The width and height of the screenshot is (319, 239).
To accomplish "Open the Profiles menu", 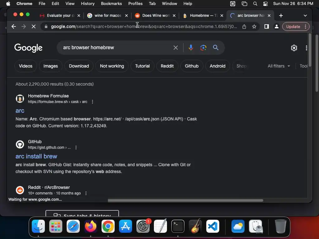I will pyautogui.click(x=135, y=3).
